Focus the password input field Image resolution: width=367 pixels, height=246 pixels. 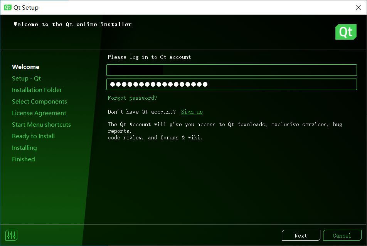click(231, 84)
